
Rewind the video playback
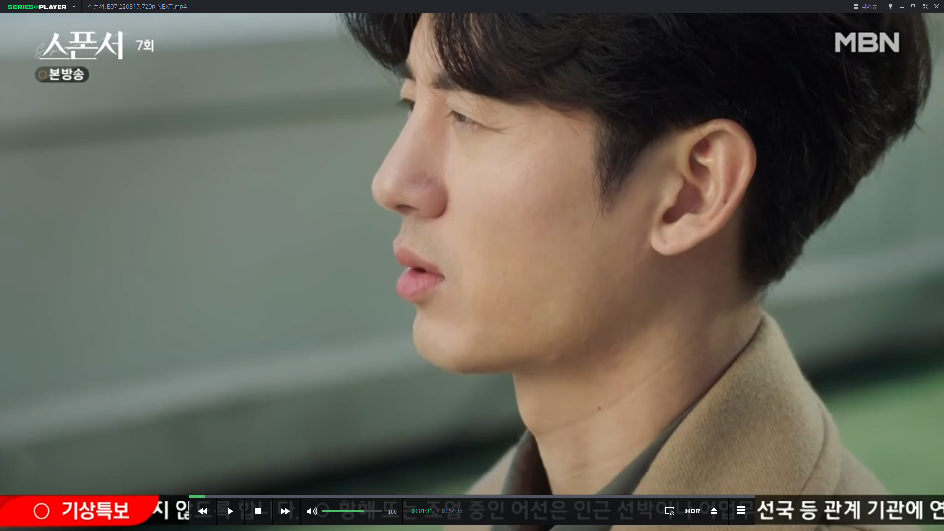click(x=203, y=511)
